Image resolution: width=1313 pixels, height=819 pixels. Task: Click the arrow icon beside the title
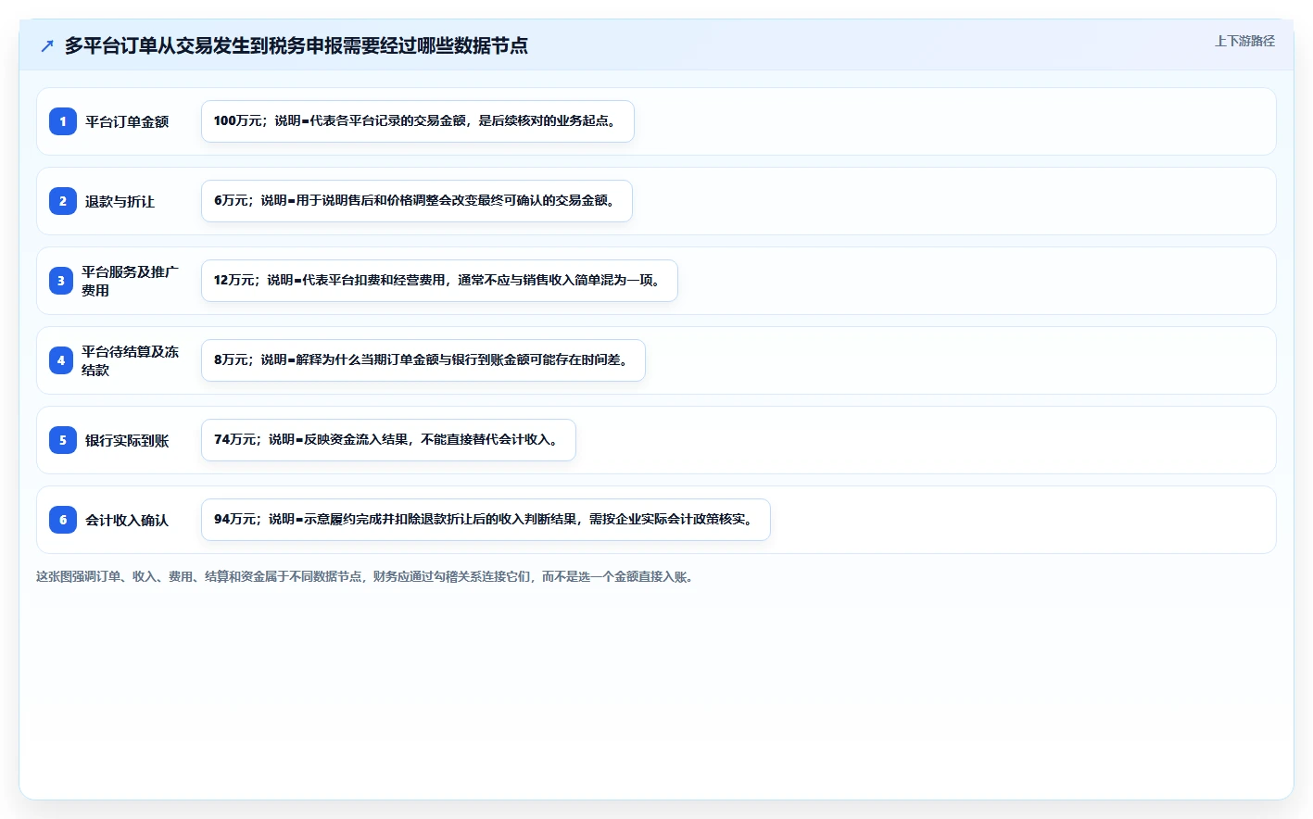tap(47, 45)
